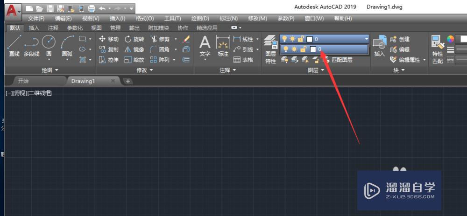Click the New file icon in quick access toolbar
467x216 pixels.
[29, 8]
